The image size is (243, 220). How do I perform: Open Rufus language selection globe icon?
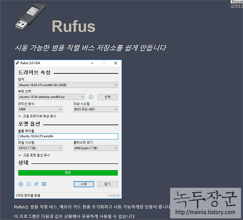(x=21, y=184)
